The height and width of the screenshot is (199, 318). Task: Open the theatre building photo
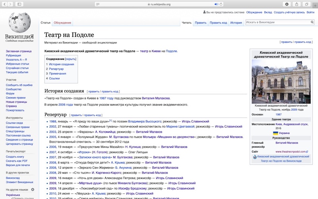(x=281, y=82)
